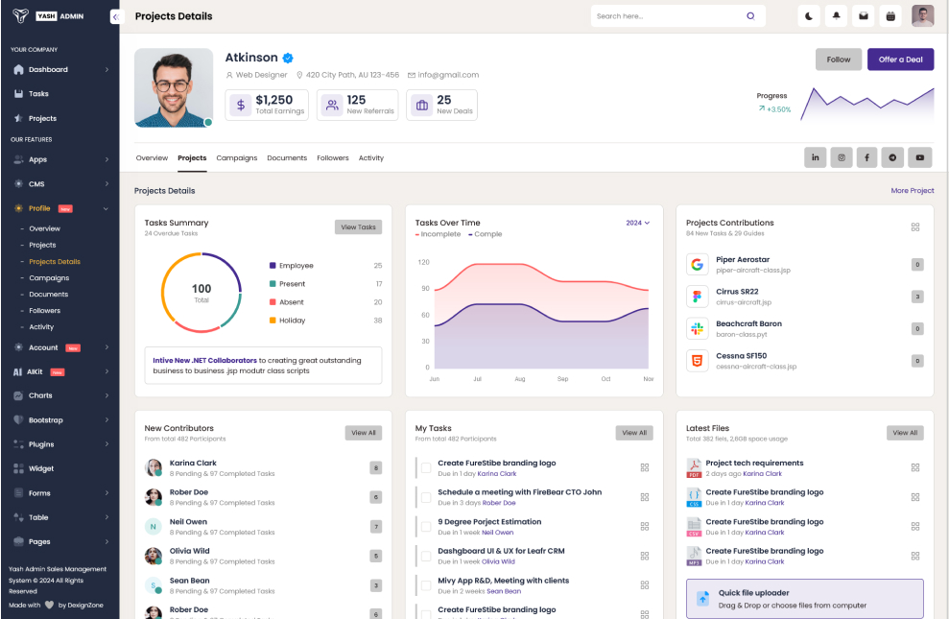Click the Follow button
Image resolution: width=949 pixels, height=619 pixels.
(x=839, y=60)
